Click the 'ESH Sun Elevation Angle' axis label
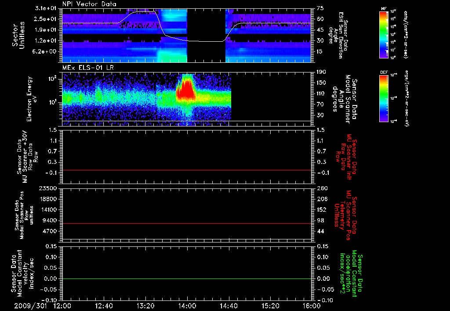 (338, 35)
